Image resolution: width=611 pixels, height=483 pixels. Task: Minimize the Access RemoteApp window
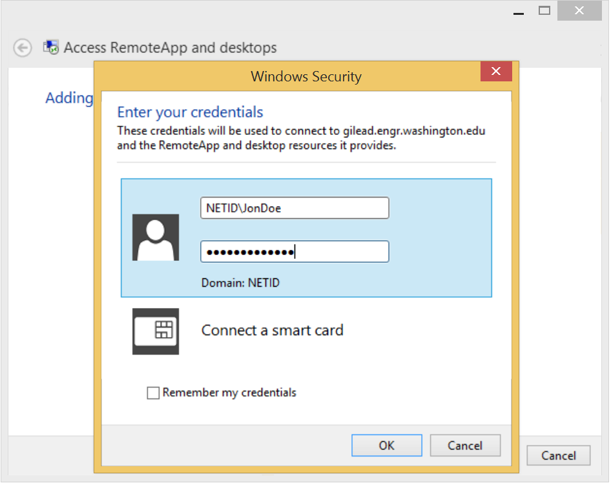(518, 11)
